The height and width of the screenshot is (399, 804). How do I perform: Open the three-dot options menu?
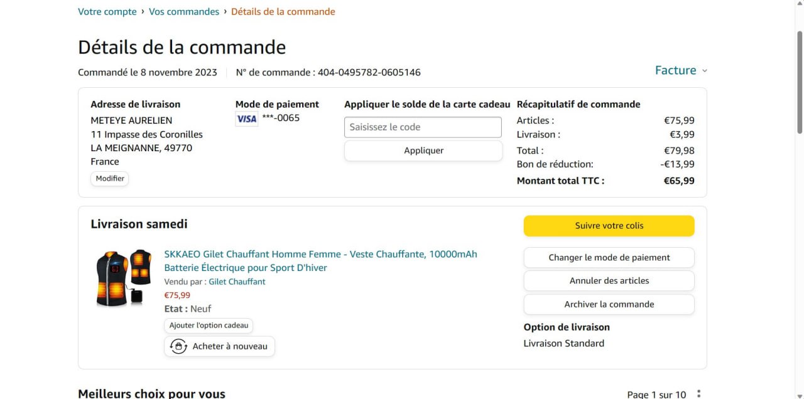point(698,394)
